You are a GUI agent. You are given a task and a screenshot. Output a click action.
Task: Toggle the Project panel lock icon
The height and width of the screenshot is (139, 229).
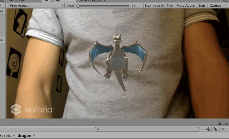[x=220, y=123]
